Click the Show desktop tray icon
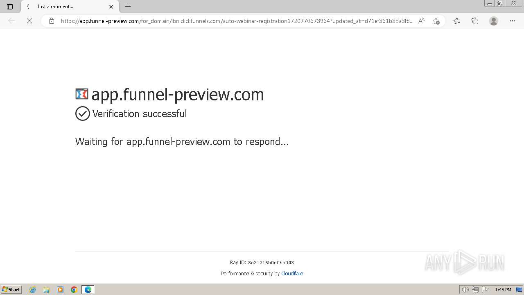 point(519,290)
